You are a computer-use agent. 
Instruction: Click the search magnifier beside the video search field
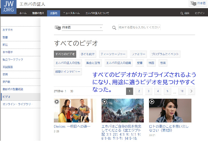pos(114,28)
